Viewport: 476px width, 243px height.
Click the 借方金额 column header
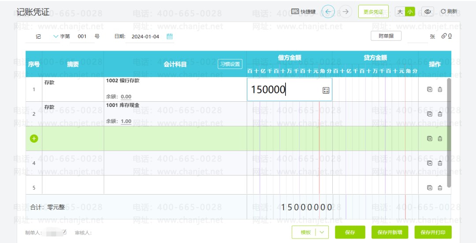tap(289, 58)
